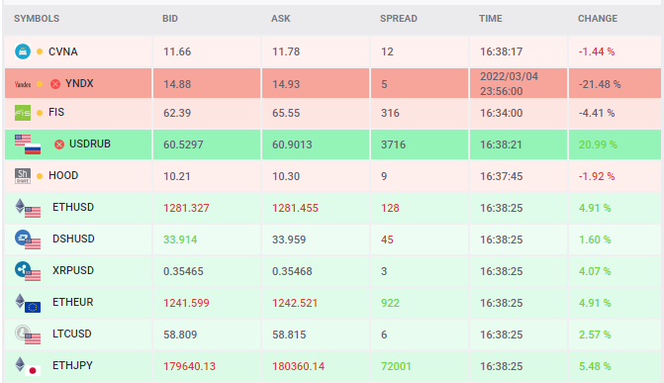Click the CVNA blue logo icon
The height and width of the screenshot is (383, 664).
23,51
